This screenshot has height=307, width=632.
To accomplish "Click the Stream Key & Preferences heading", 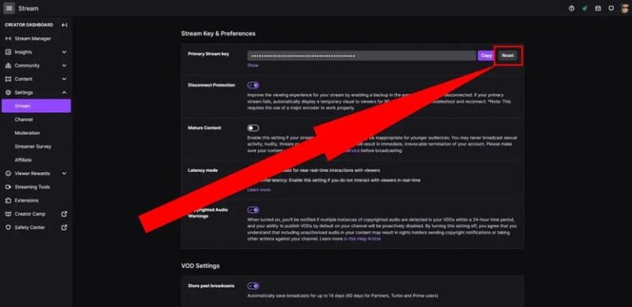I will [x=218, y=34].
